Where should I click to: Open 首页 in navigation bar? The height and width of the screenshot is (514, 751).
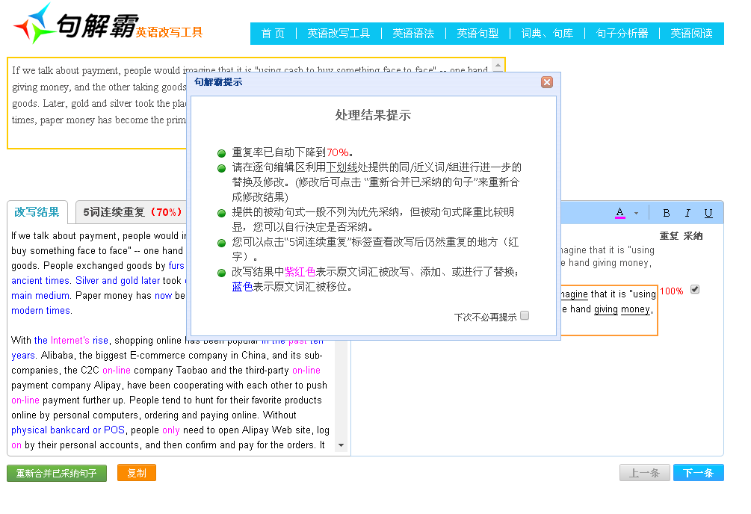pyautogui.click(x=273, y=34)
